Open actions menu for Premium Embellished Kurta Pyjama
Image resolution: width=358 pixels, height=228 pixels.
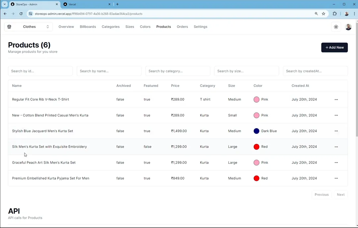pyautogui.click(x=336, y=178)
